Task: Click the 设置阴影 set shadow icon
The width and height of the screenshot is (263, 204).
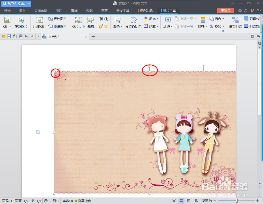Action: 235,20
